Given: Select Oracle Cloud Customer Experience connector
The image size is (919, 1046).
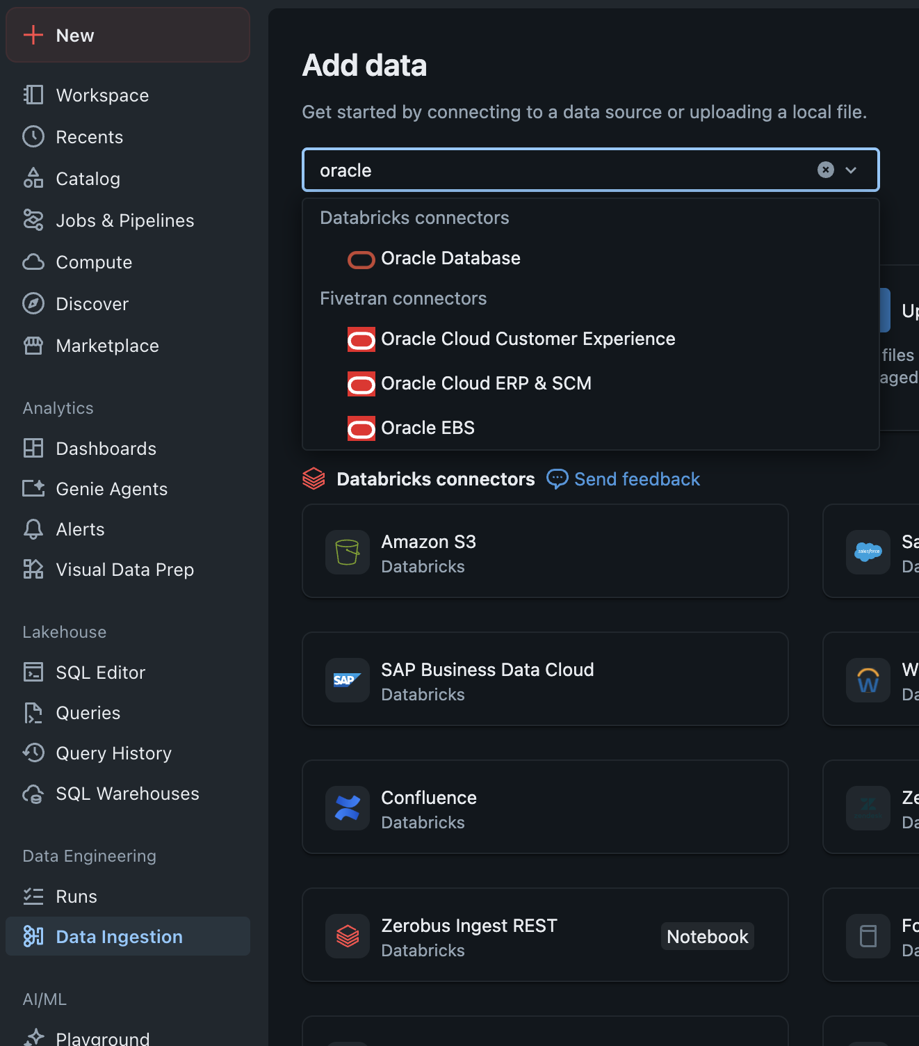Looking at the screenshot, I should 591,339.
